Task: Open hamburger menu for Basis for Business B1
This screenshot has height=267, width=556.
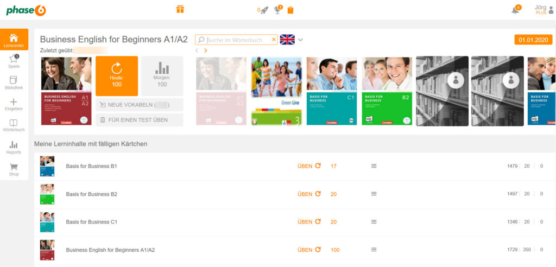Action: click(x=374, y=166)
